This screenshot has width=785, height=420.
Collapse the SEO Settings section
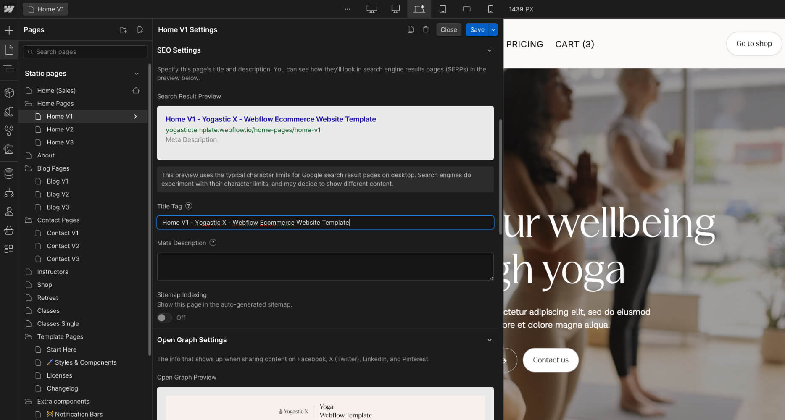[489, 50]
